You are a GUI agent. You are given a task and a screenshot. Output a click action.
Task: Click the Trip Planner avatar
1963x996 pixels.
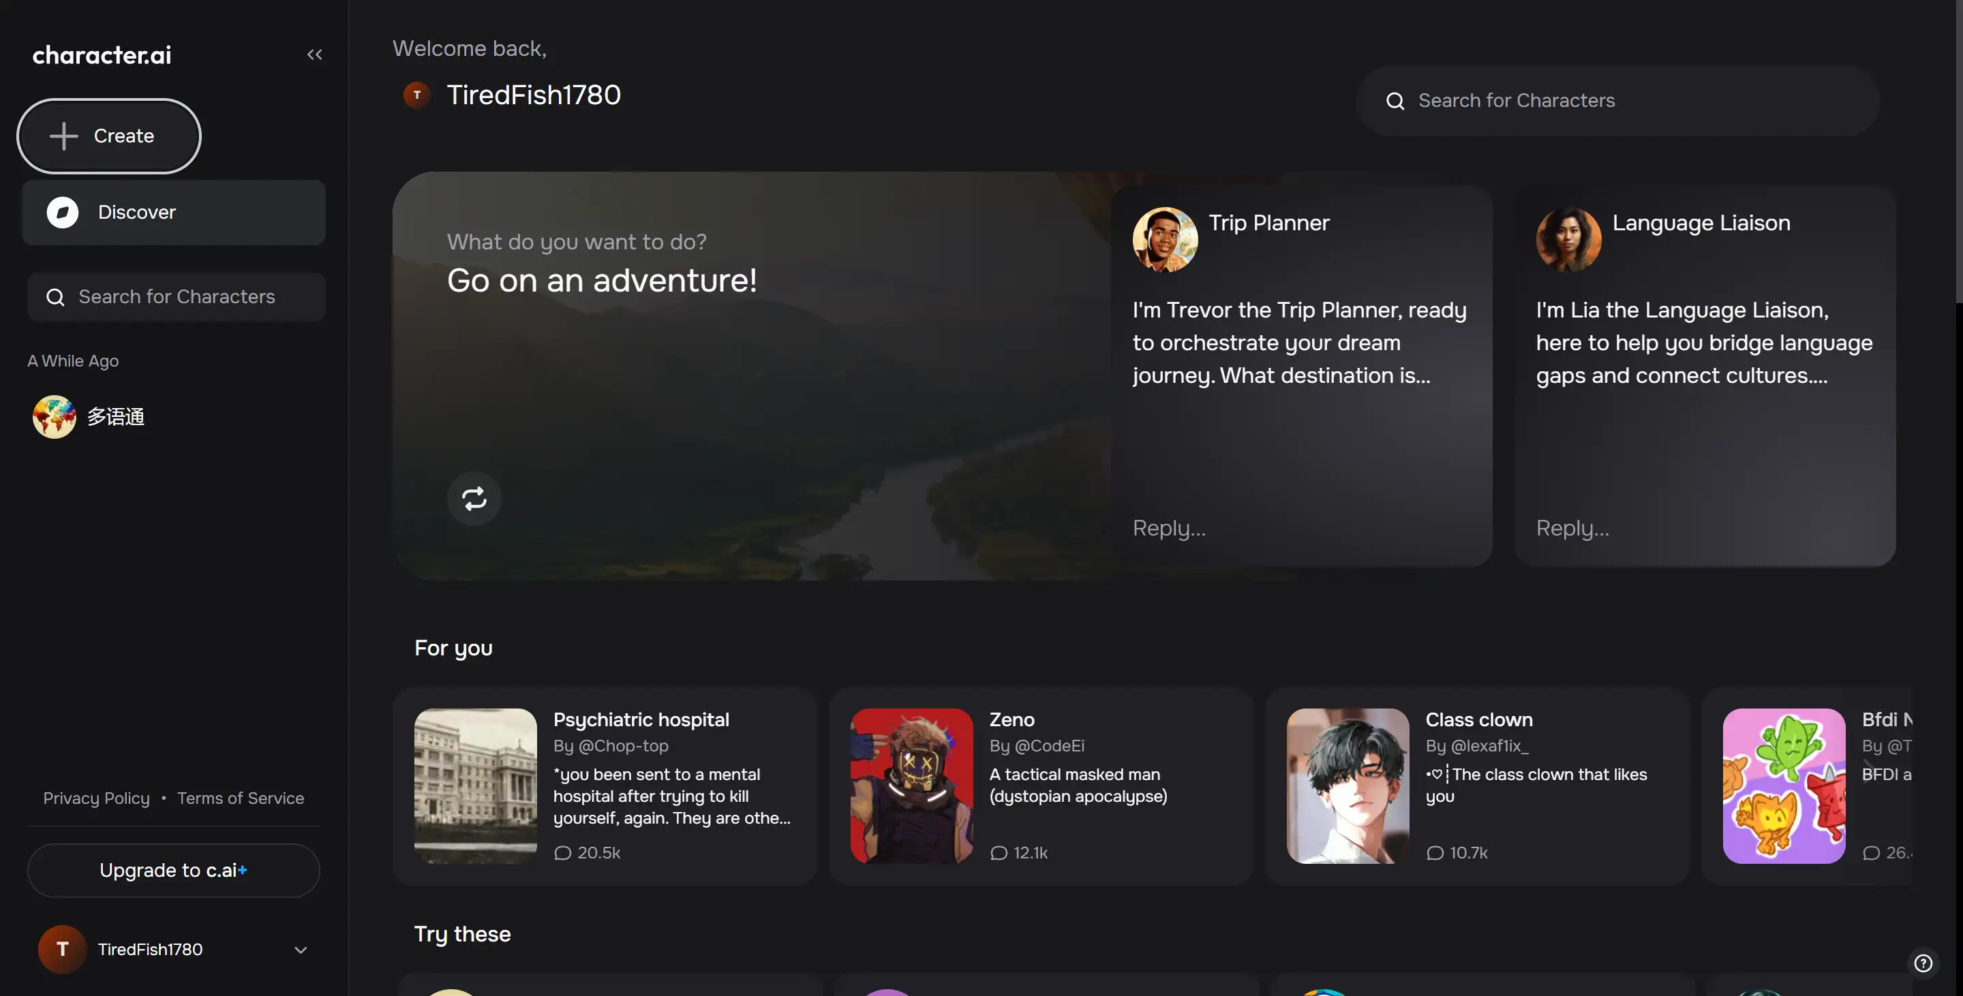click(x=1164, y=239)
